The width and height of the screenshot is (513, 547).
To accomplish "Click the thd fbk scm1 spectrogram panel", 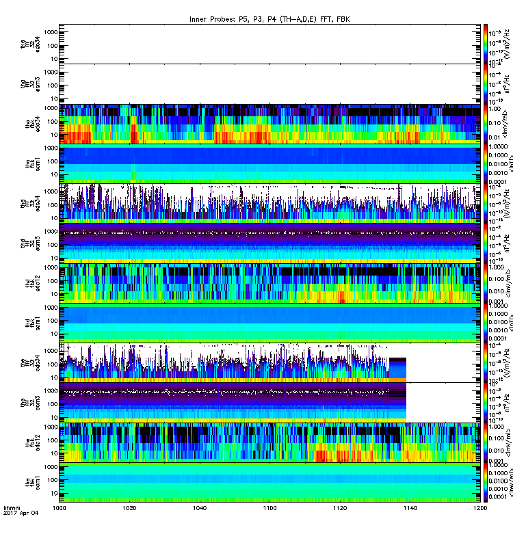I will [x=269, y=323].
